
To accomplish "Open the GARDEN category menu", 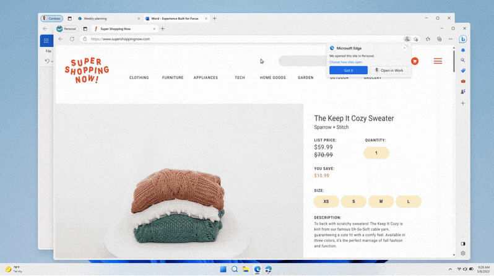I will click(306, 77).
